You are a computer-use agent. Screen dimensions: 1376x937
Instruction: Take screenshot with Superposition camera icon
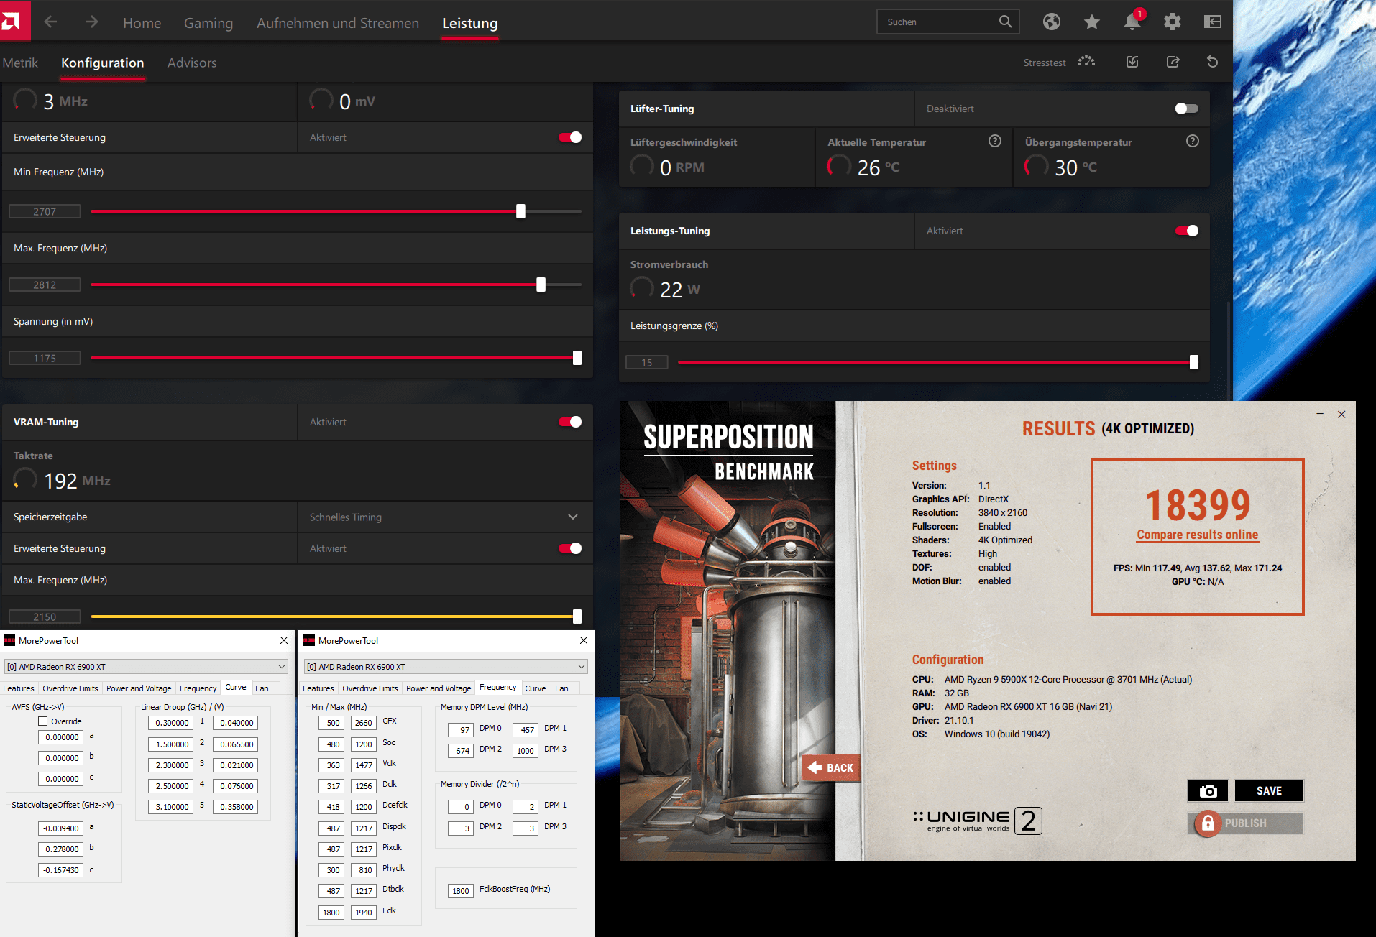pyautogui.click(x=1208, y=790)
